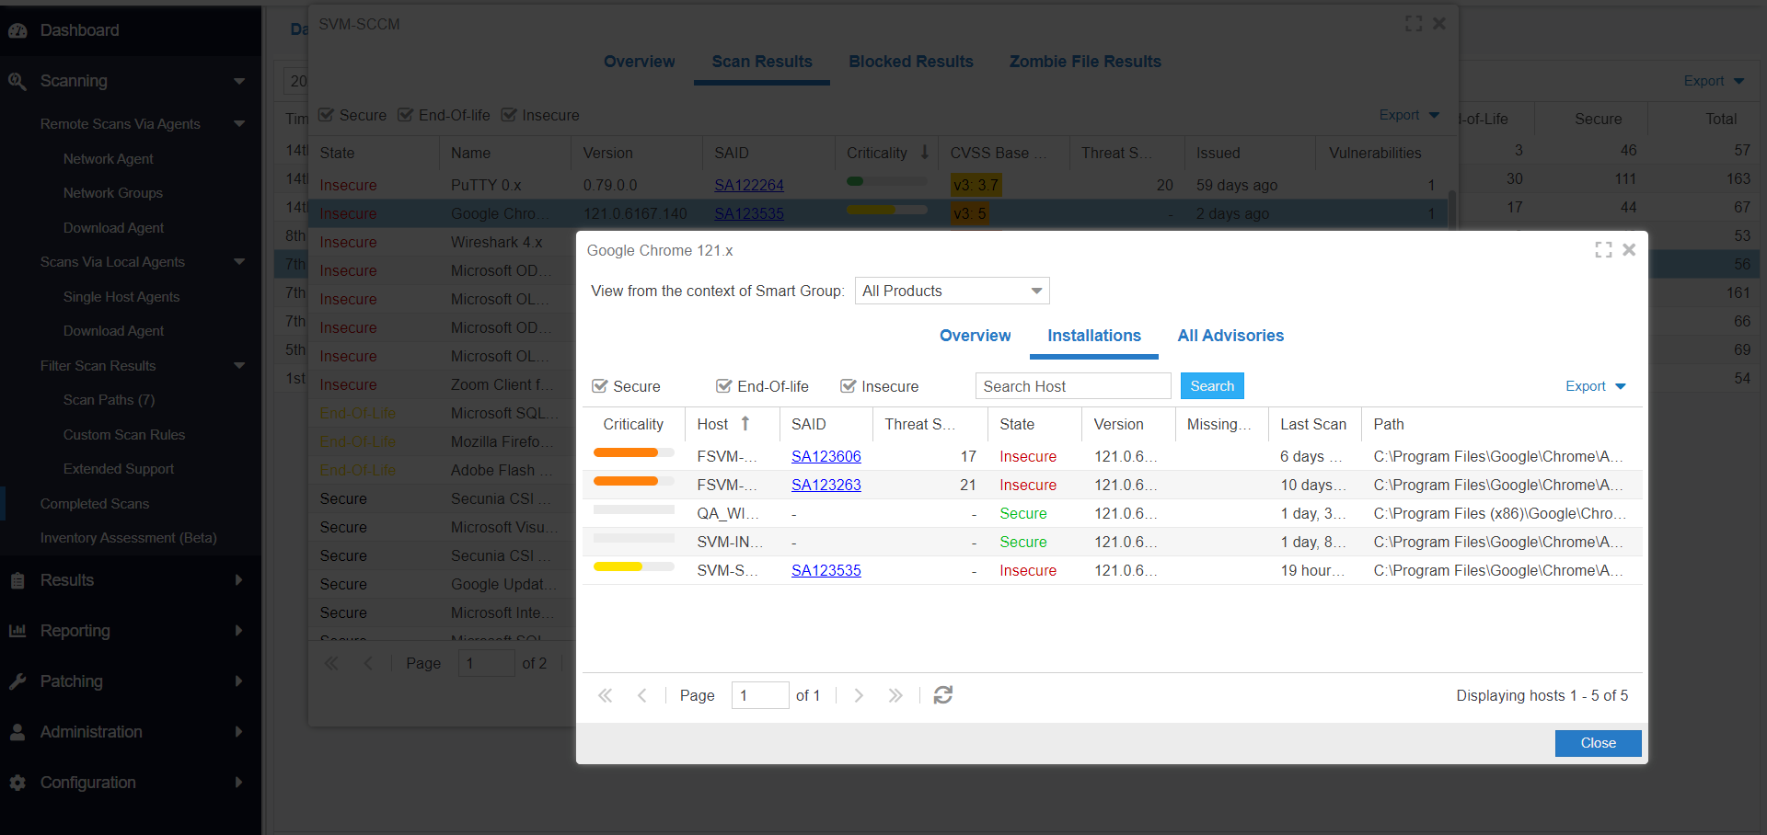The height and width of the screenshot is (835, 1767).
Task: Toggle the End-Of-life checkbox in the Installations tab
Action: pos(724,386)
